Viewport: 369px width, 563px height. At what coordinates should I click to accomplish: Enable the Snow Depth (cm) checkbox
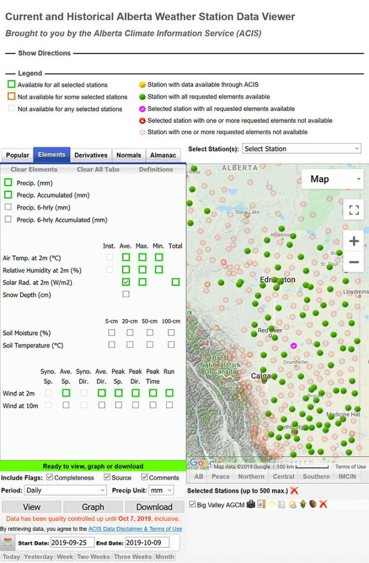tap(126, 294)
